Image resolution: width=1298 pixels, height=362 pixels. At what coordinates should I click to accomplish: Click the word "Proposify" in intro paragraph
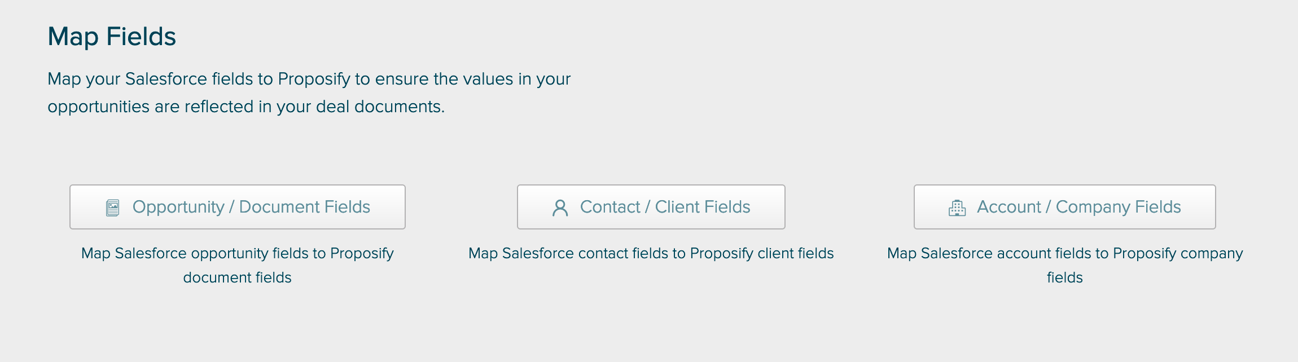pos(314,79)
